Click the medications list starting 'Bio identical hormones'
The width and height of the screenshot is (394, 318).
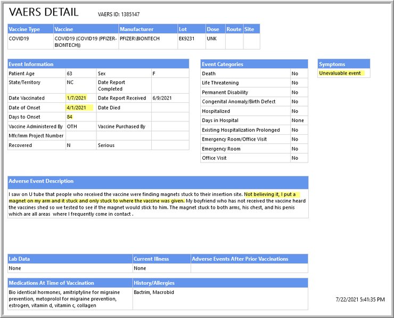tap(64, 299)
